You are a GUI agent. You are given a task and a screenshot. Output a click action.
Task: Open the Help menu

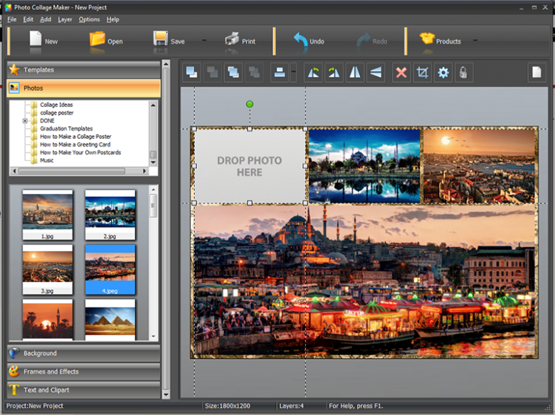pos(113,19)
